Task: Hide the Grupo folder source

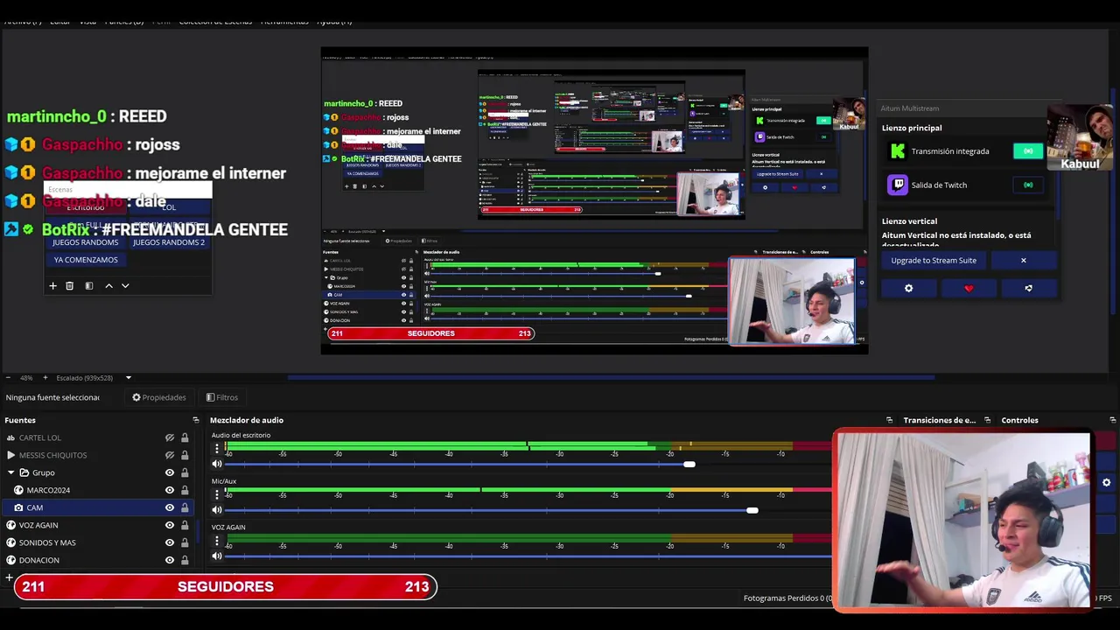Action: pyautogui.click(x=170, y=472)
